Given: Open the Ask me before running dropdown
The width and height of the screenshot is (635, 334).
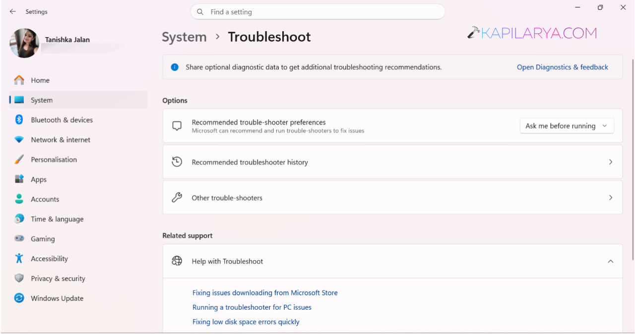Looking at the screenshot, I should [567, 126].
